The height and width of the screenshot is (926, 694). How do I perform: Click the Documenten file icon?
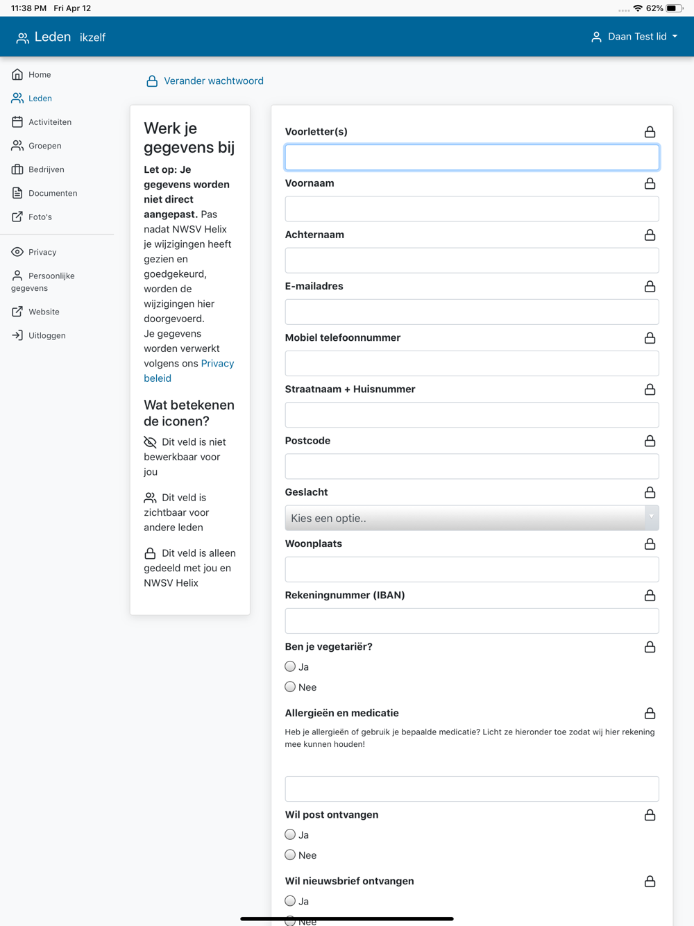pyautogui.click(x=17, y=193)
